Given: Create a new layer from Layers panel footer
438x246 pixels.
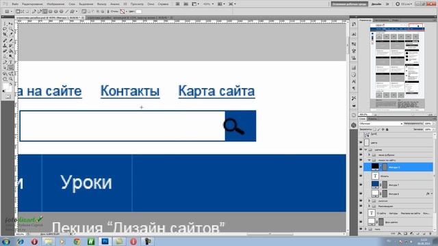Looking at the screenshot, I should [x=424, y=234].
